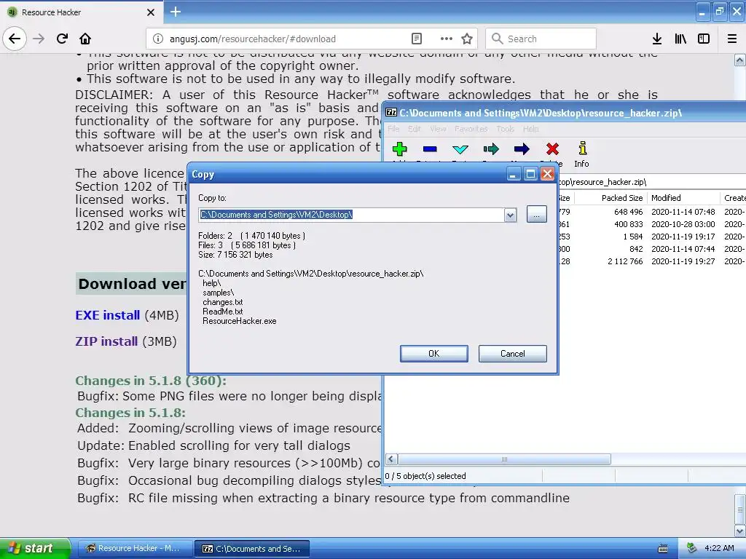Image resolution: width=746 pixels, height=559 pixels.
Task: Show site information icon in the address bar
Action: click(x=158, y=39)
